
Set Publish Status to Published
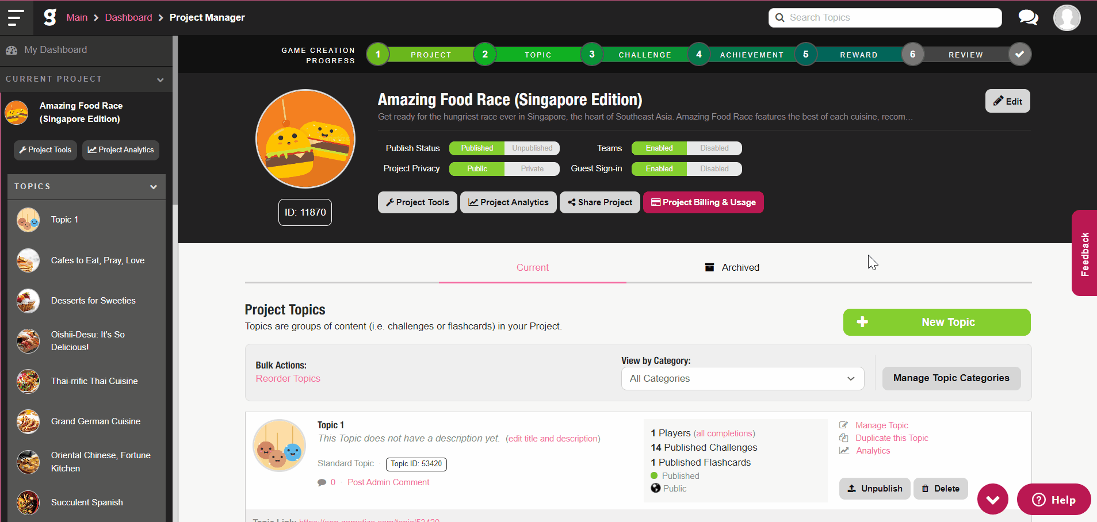tap(477, 148)
